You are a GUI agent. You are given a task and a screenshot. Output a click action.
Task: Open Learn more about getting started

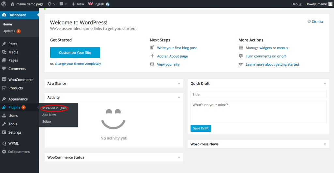pyautogui.click(x=272, y=64)
